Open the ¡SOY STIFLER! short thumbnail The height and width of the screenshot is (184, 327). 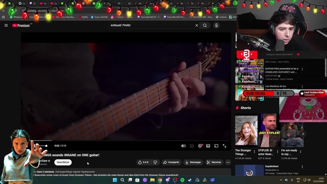click(269, 130)
